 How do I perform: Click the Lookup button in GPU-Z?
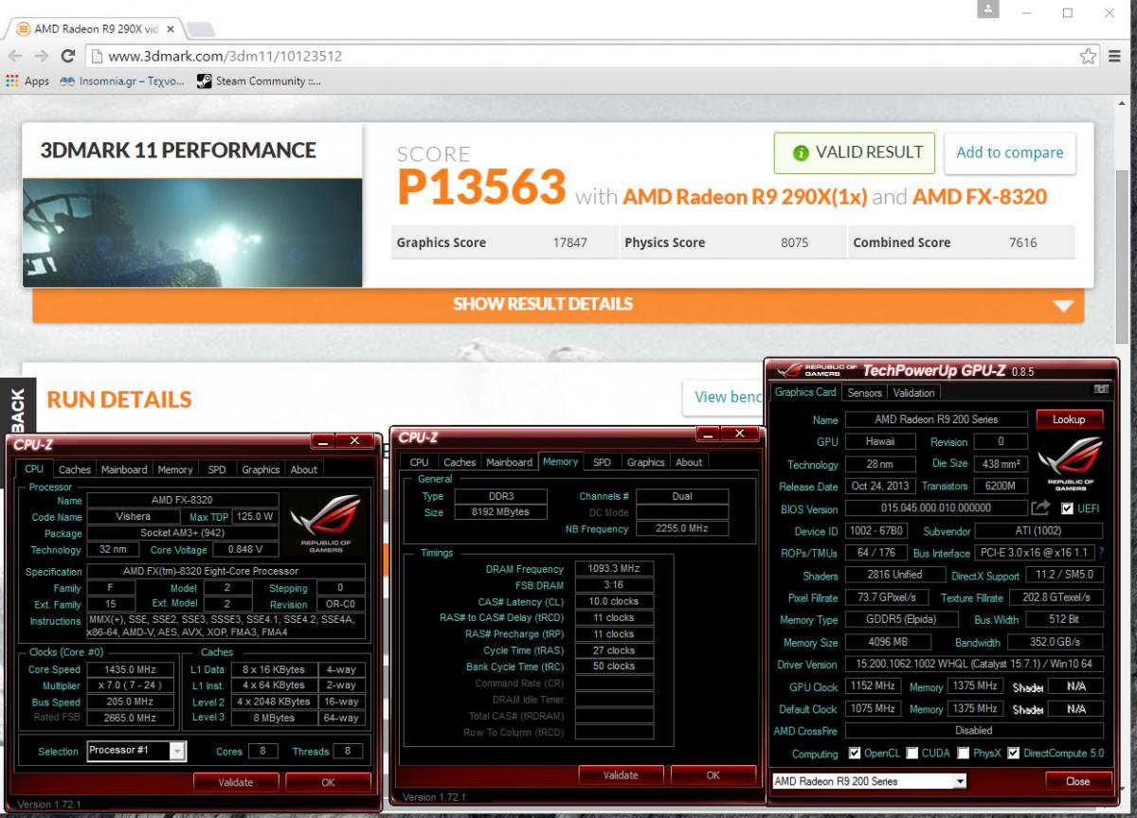(x=1069, y=419)
